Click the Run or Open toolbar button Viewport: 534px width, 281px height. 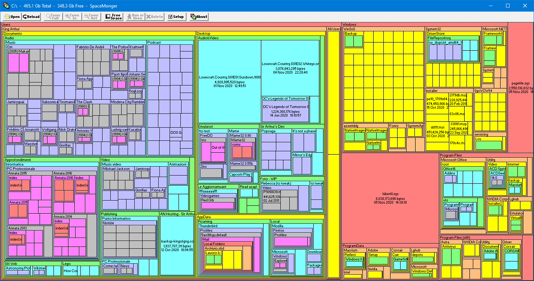tap(135, 16)
